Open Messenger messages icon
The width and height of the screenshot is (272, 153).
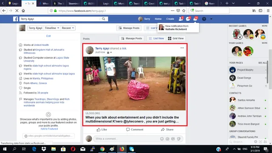(x=188, y=19)
